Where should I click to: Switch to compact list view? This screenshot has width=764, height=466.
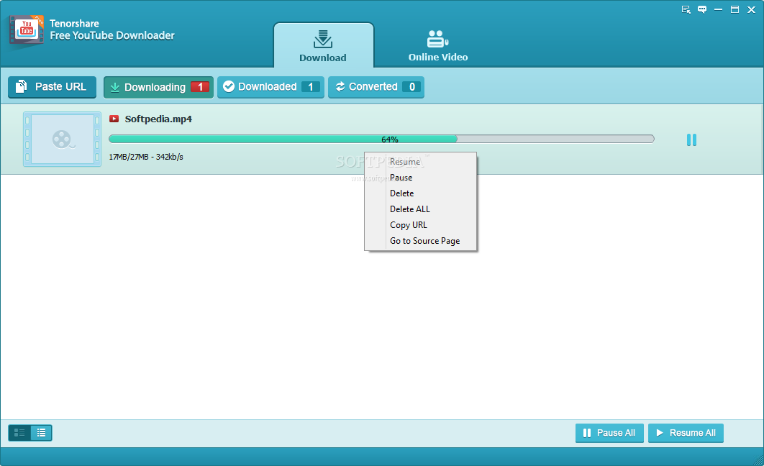(x=42, y=432)
